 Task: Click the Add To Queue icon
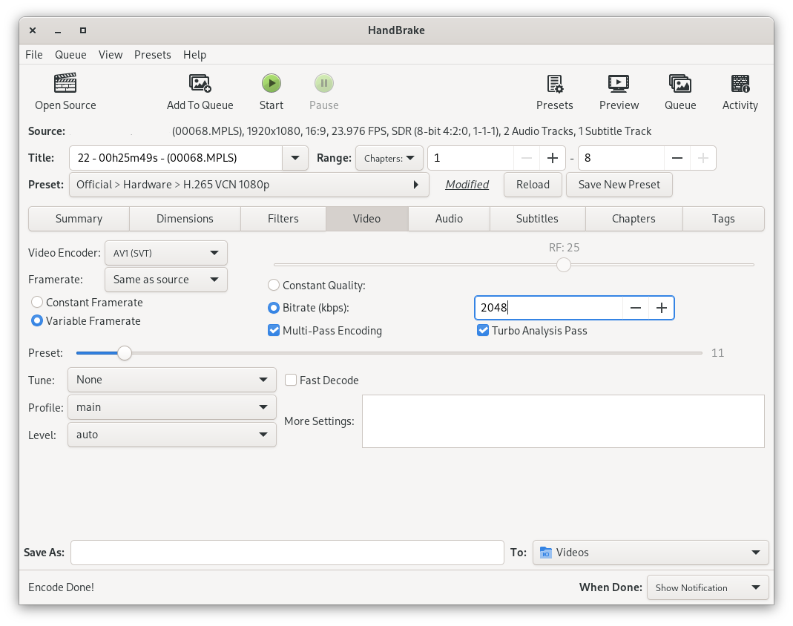point(200,83)
